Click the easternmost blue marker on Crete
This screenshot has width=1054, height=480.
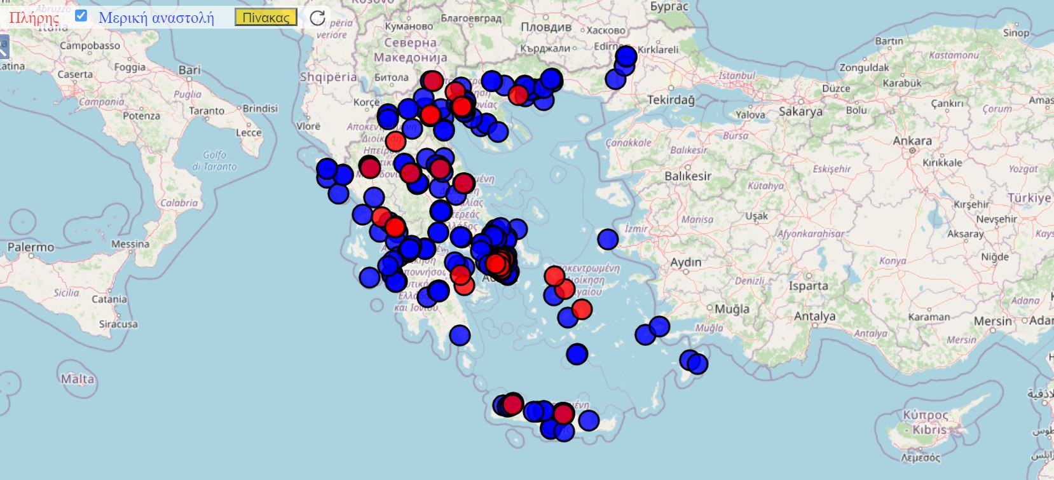point(589,420)
